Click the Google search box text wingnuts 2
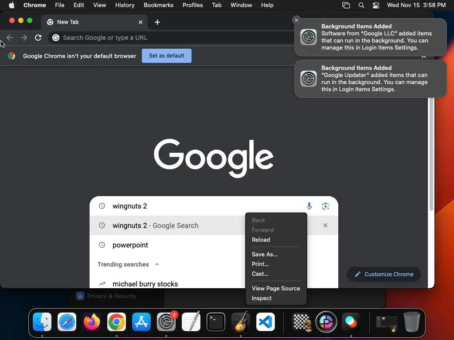Viewport: 454px width, 340px height. 130,206
